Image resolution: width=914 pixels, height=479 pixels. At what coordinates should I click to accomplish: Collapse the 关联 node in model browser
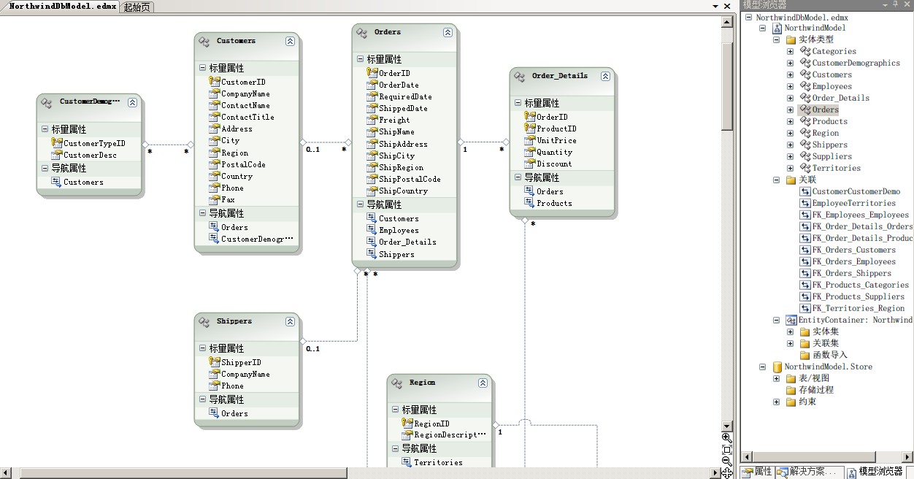(776, 180)
